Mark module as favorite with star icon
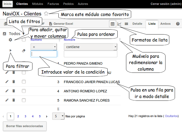 coord(46,14)
